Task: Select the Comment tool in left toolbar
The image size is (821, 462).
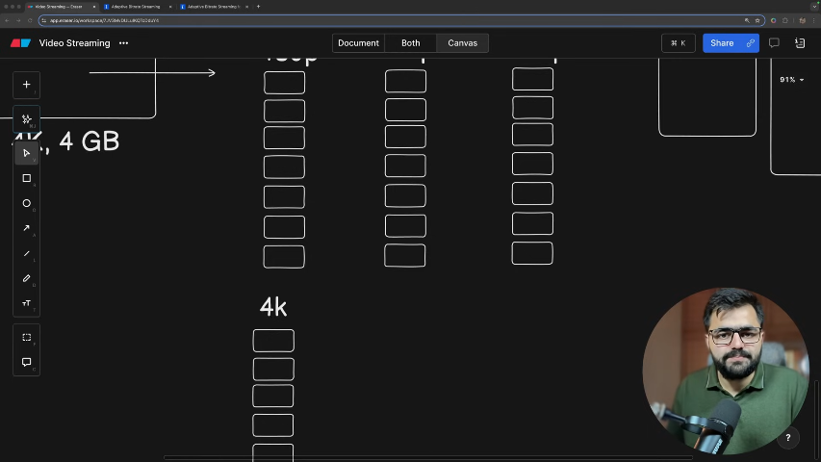Action: [27, 363]
